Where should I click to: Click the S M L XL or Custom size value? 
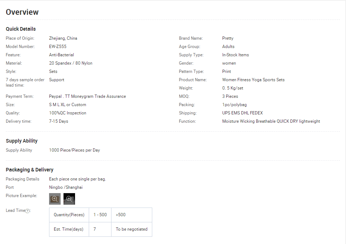[67, 105]
